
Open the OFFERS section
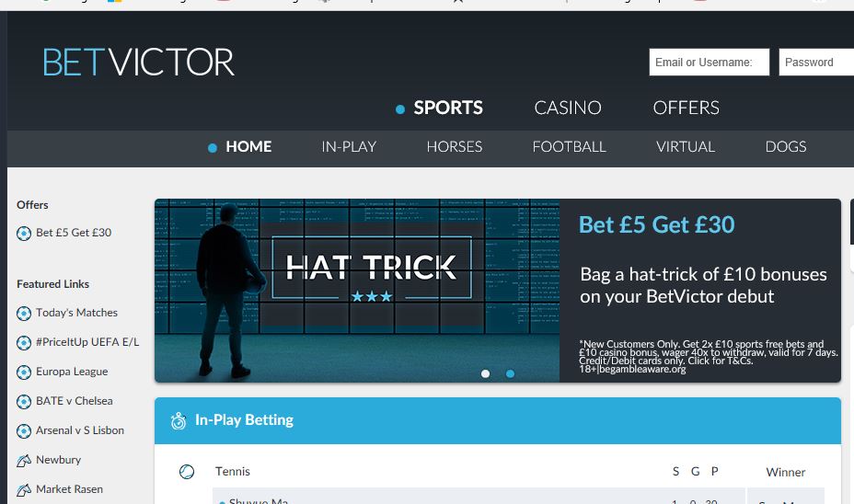tap(687, 108)
